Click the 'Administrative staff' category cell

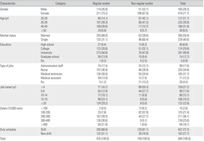pyautogui.click(x=52, y=66)
